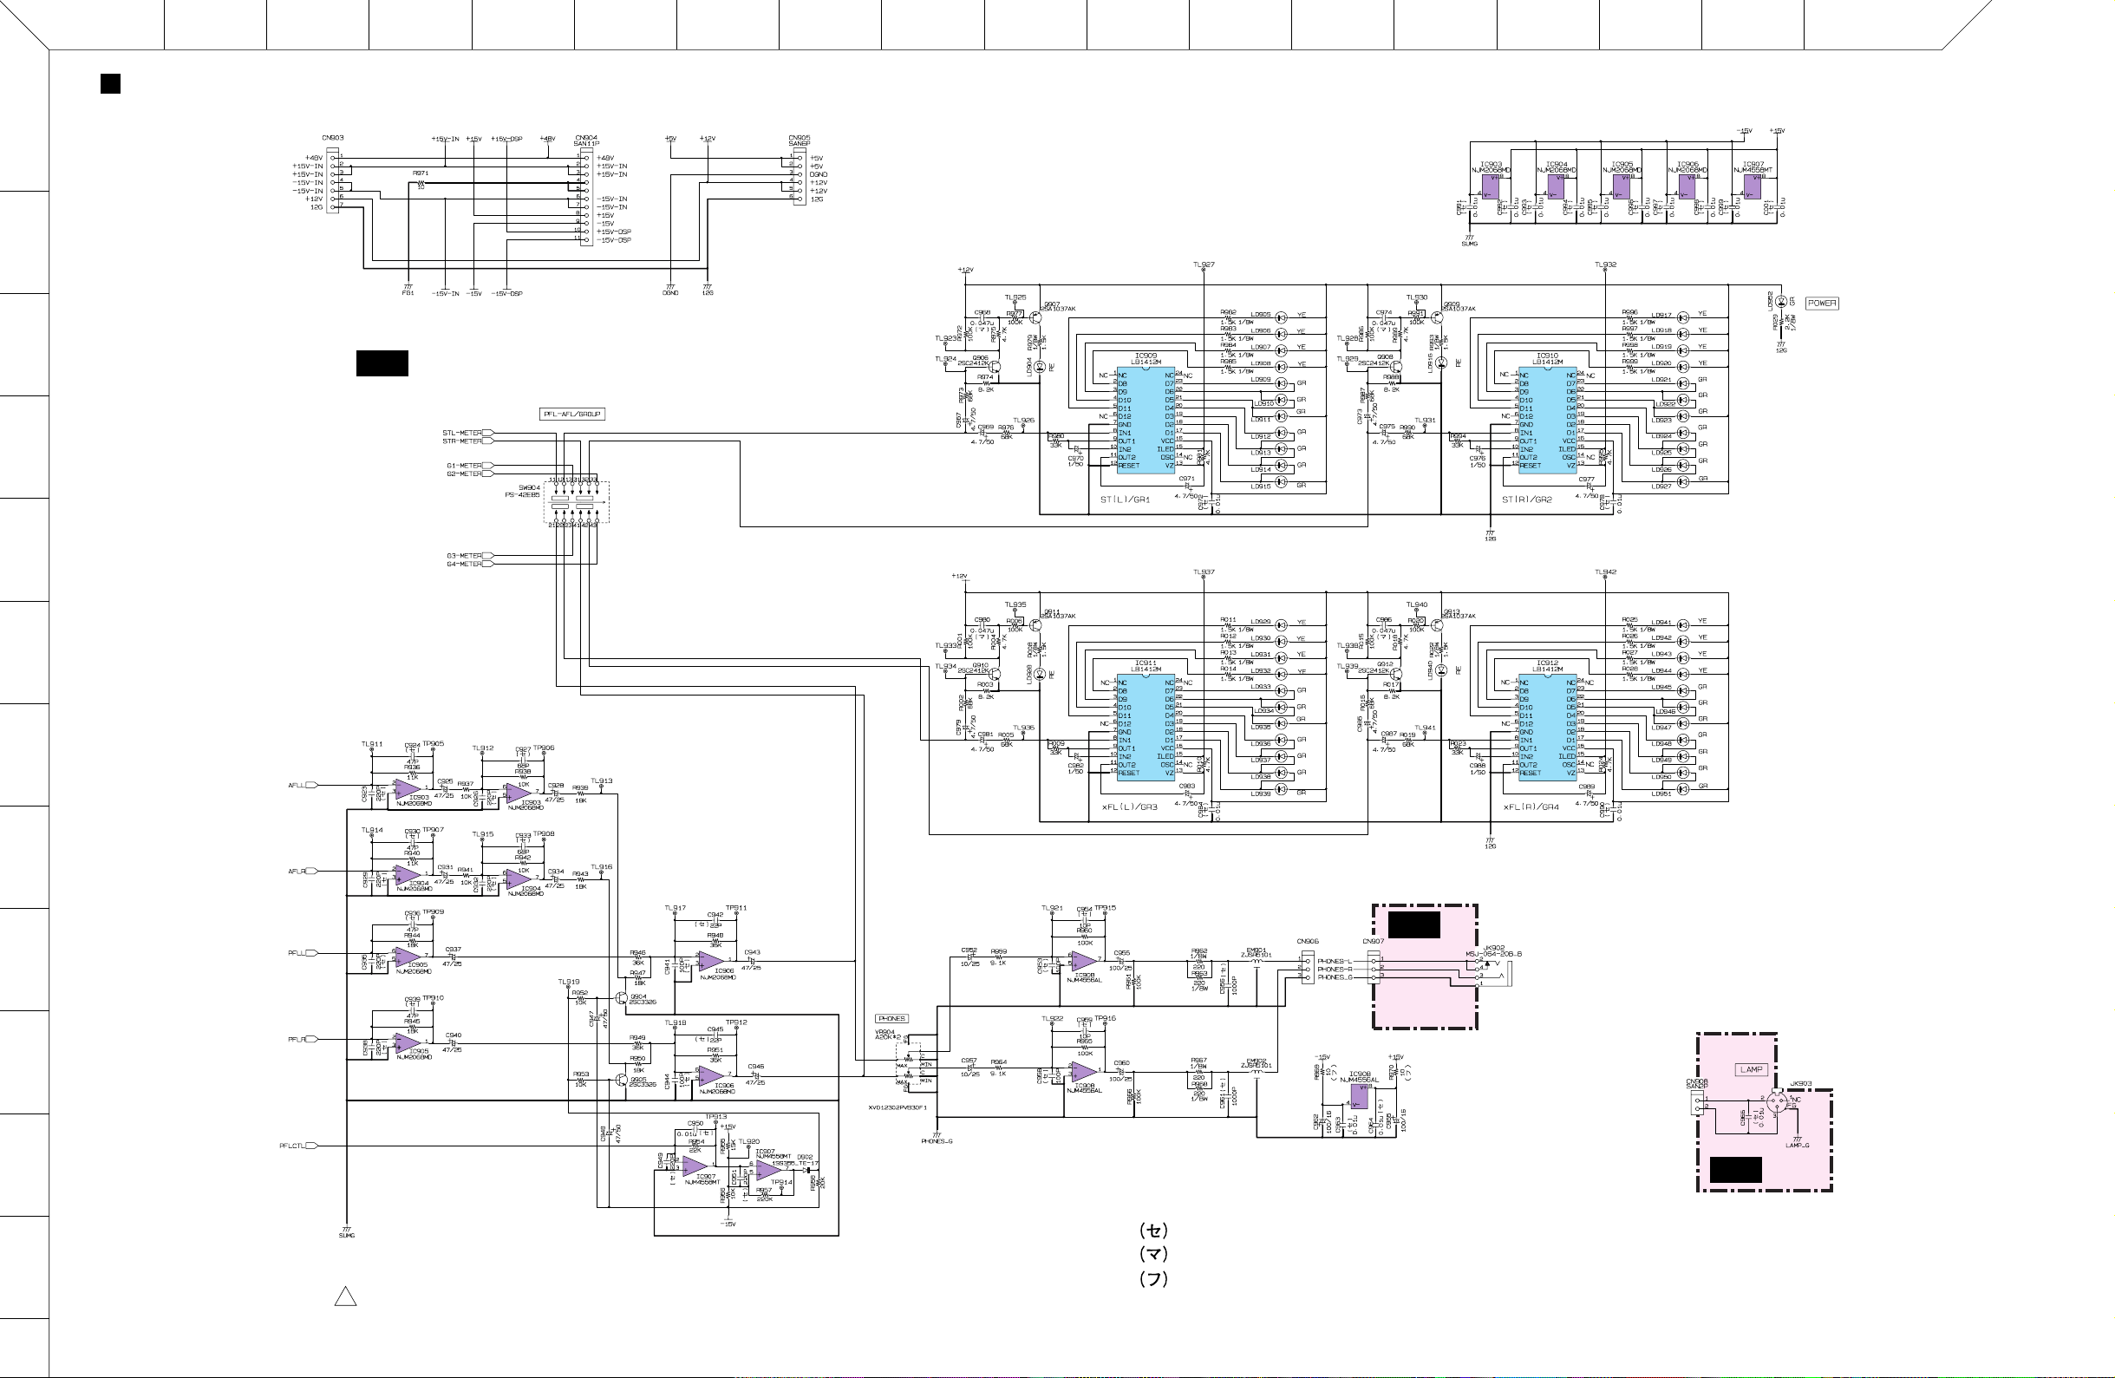Click the warning triangle symbol at the bottom left
This screenshot has width=2115, height=1378.
(346, 1296)
